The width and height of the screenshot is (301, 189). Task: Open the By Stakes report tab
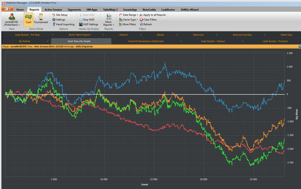click(25, 41)
